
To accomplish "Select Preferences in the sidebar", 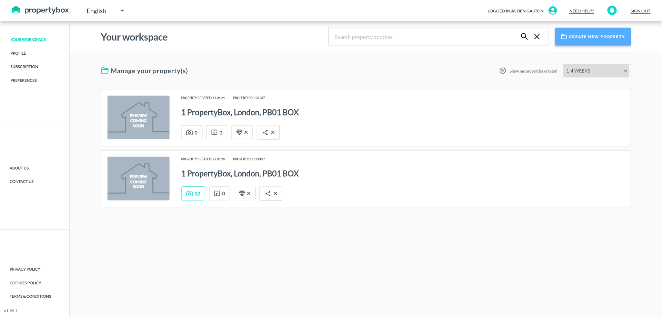I will [23, 80].
